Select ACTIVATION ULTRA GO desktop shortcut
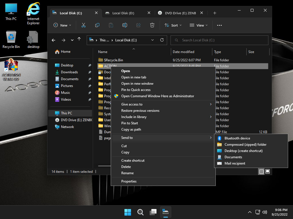The height and width of the screenshot is (219, 293). (x=11, y=70)
